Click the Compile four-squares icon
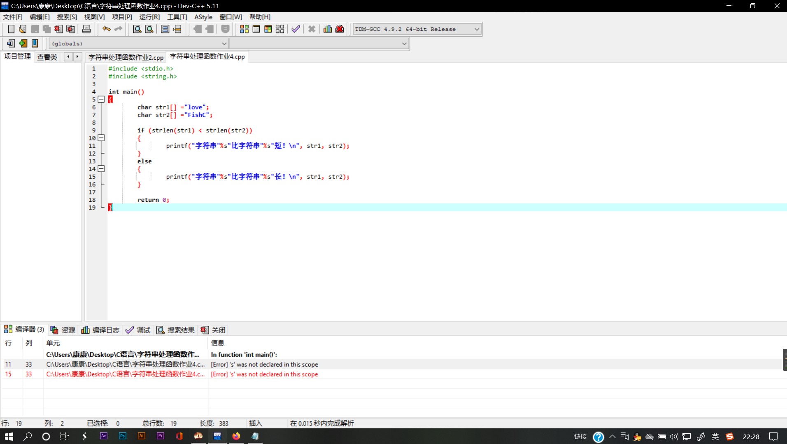This screenshot has height=444, width=787. [244, 29]
